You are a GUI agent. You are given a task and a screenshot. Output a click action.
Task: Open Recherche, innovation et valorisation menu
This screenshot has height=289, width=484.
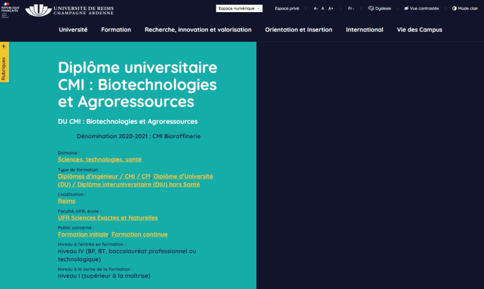point(198,30)
